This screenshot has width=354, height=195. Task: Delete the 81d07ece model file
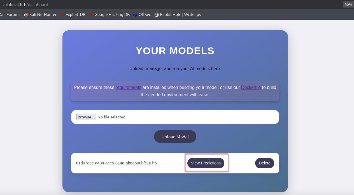264,163
